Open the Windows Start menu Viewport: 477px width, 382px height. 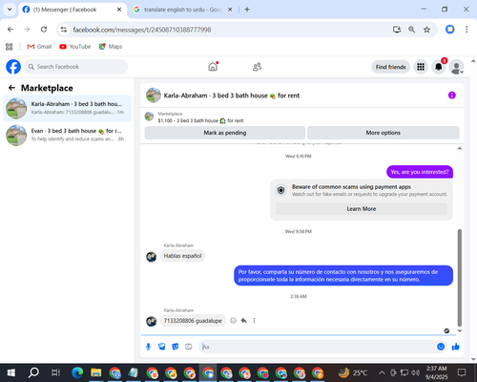[11, 372]
